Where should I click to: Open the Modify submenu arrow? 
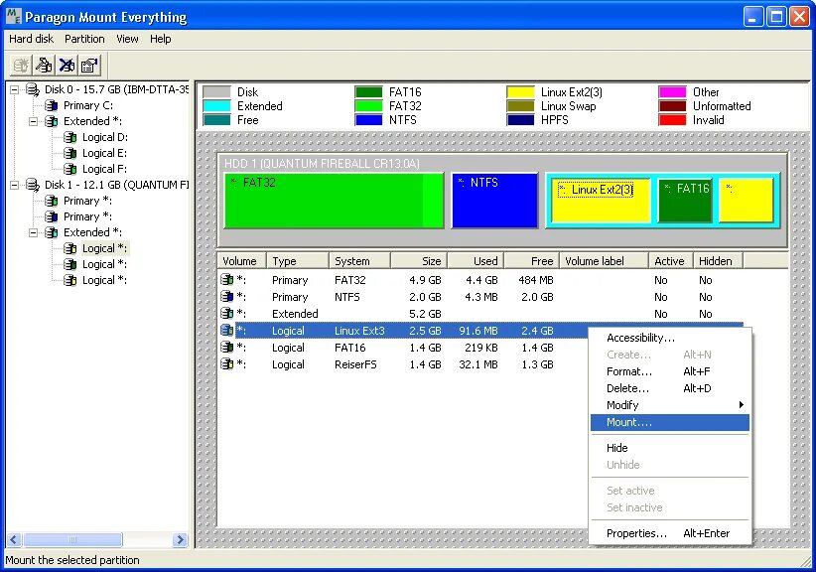(742, 405)
